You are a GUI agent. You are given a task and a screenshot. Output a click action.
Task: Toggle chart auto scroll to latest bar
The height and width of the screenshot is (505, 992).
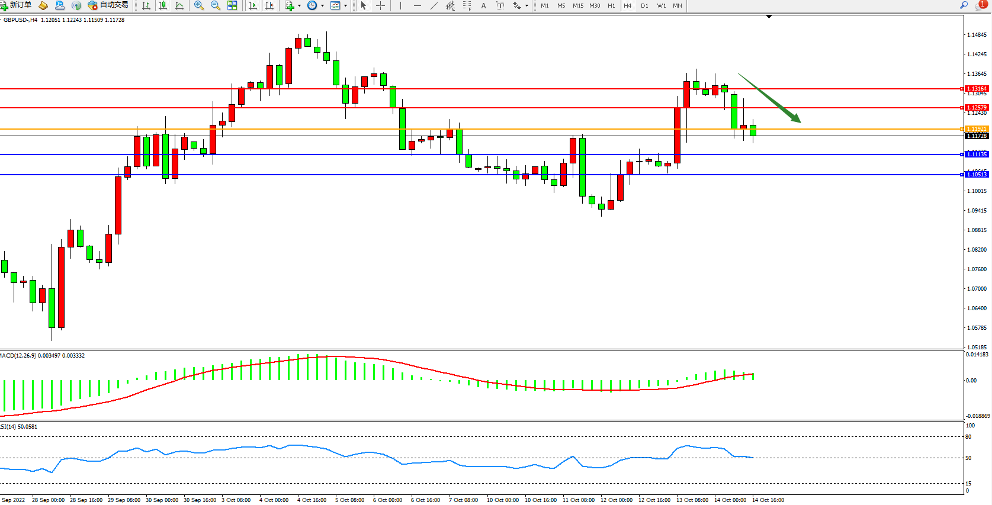(x=253, y=5)
